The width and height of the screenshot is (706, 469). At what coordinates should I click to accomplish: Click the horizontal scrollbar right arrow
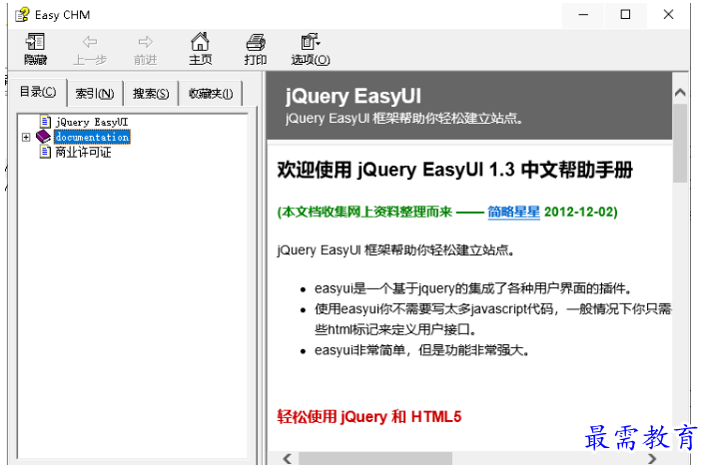[x=651, y=459]
